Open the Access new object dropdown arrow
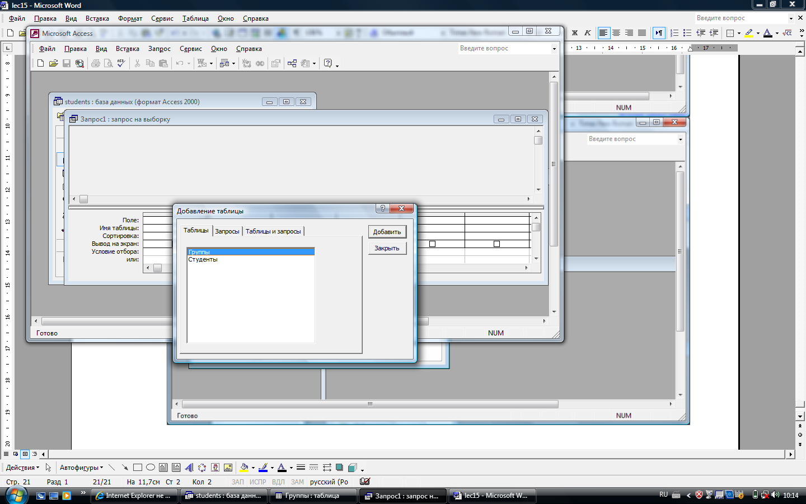Viewport: 806px width, 504px height. pyautogui.click(x=314, y=63)
